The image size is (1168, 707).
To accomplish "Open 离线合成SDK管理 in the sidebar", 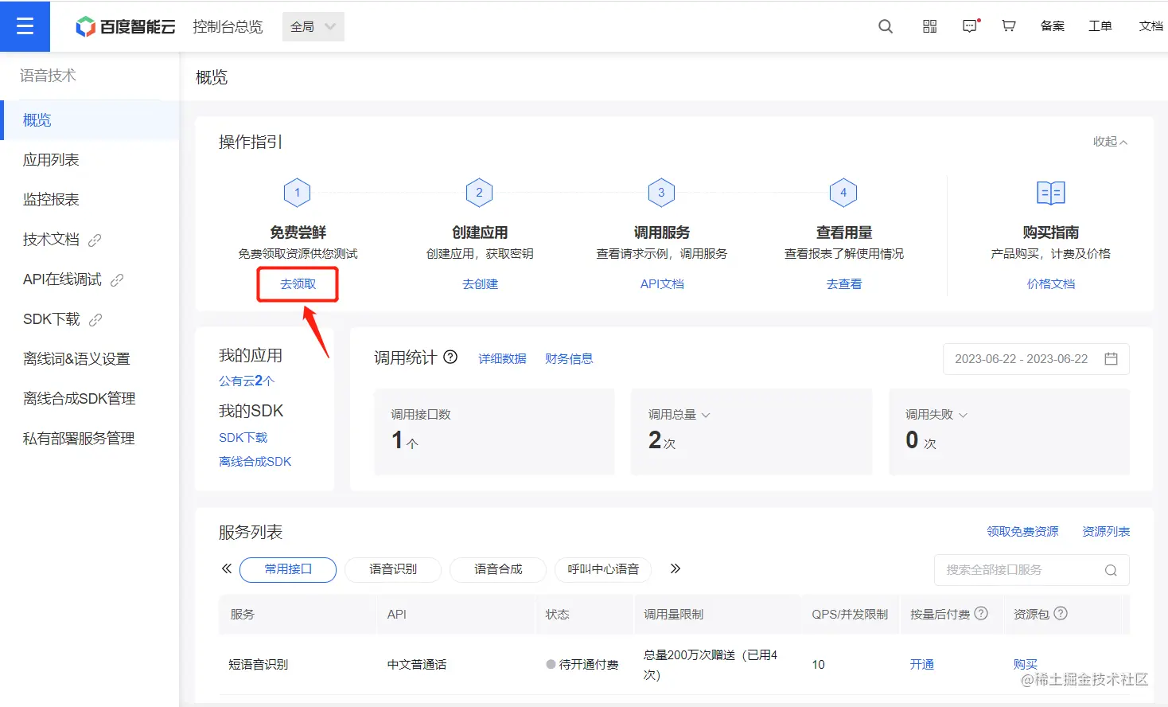I will tap(90, 399).
